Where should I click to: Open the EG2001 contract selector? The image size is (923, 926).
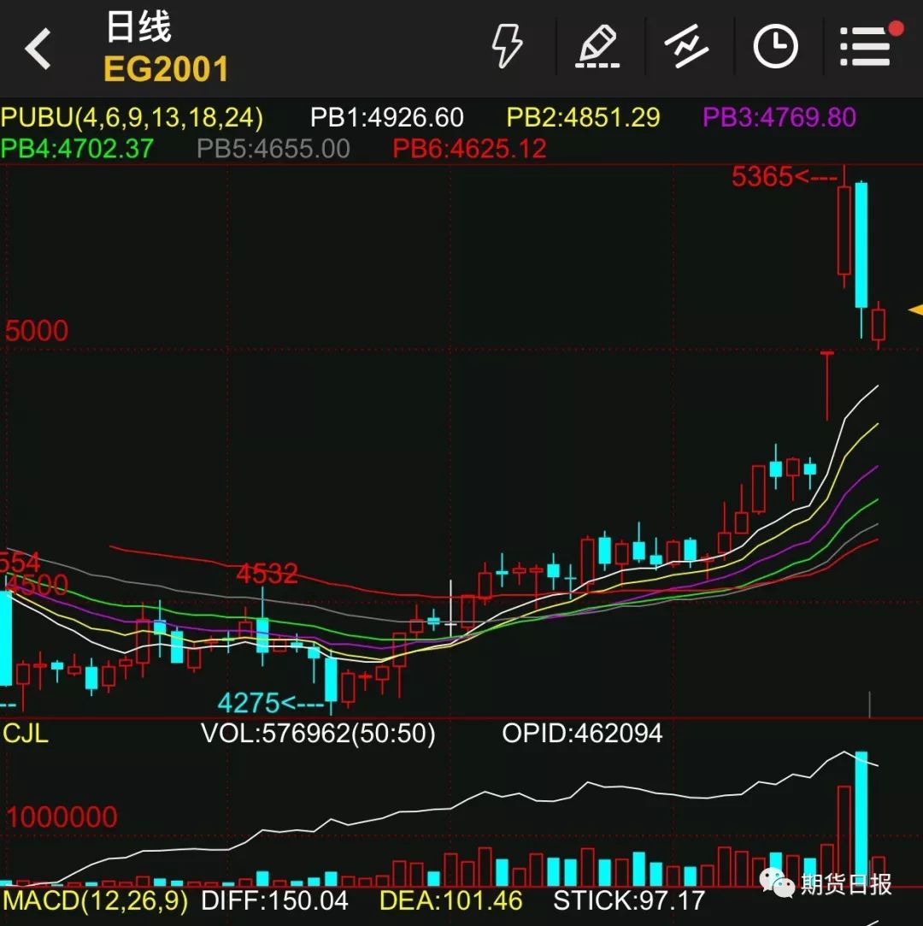(166, 69)
